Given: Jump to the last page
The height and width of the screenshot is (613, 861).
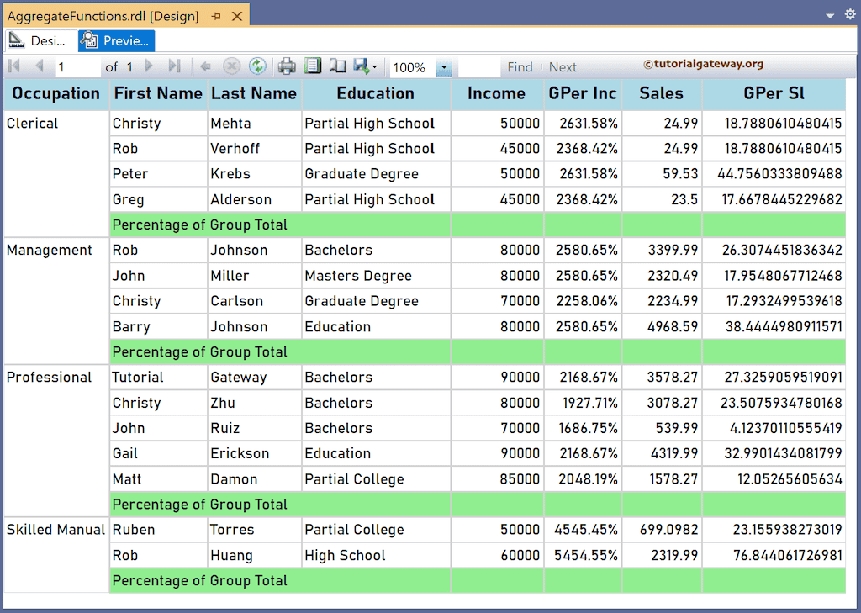Looking at the screenshot, I should 172,66.
